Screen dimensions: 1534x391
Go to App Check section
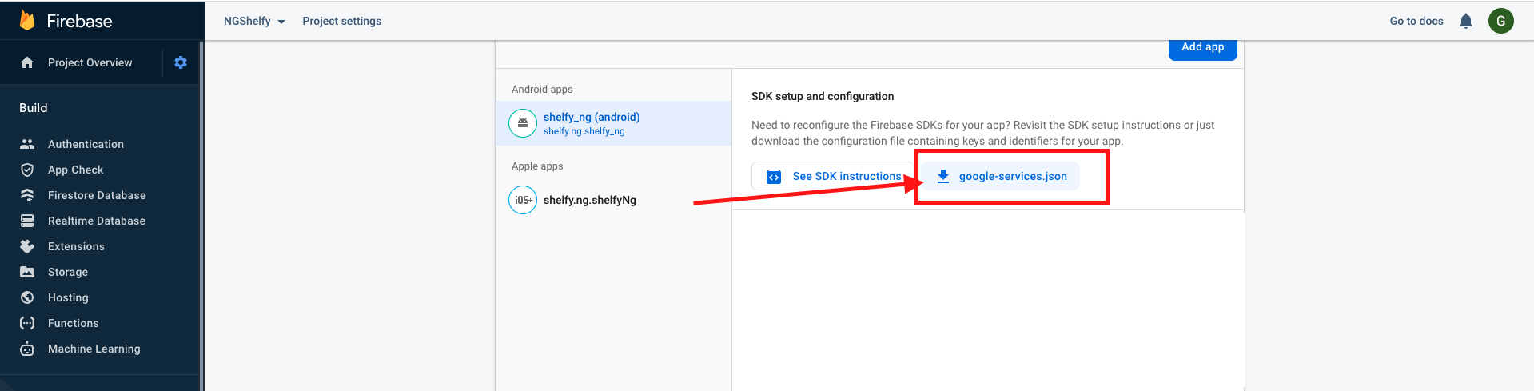[75, 170]
